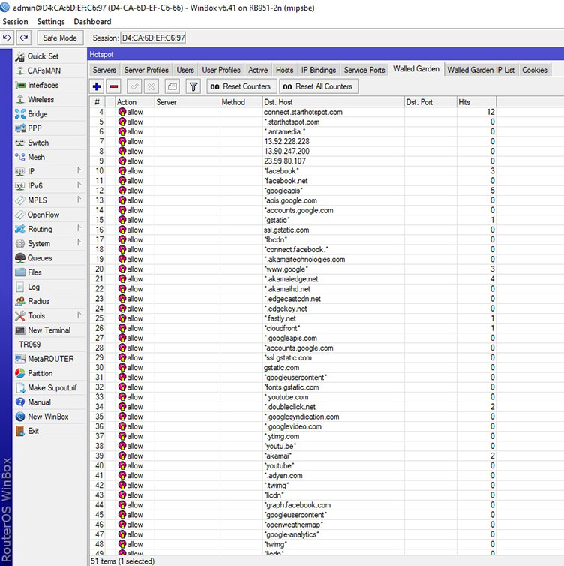Click the Disable cross toolbar icon
Screen dimensions: 564x566
click(x=151, y=86)
